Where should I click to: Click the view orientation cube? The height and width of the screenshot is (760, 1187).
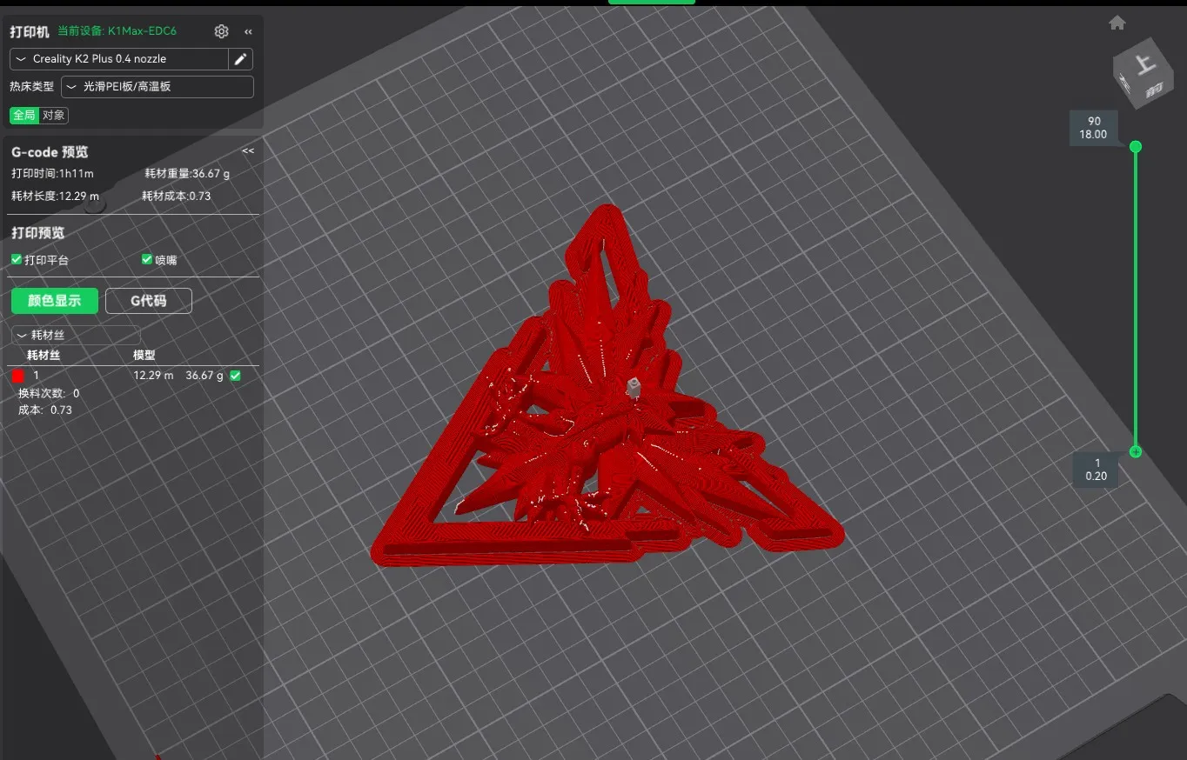[x=1143, y=73]
